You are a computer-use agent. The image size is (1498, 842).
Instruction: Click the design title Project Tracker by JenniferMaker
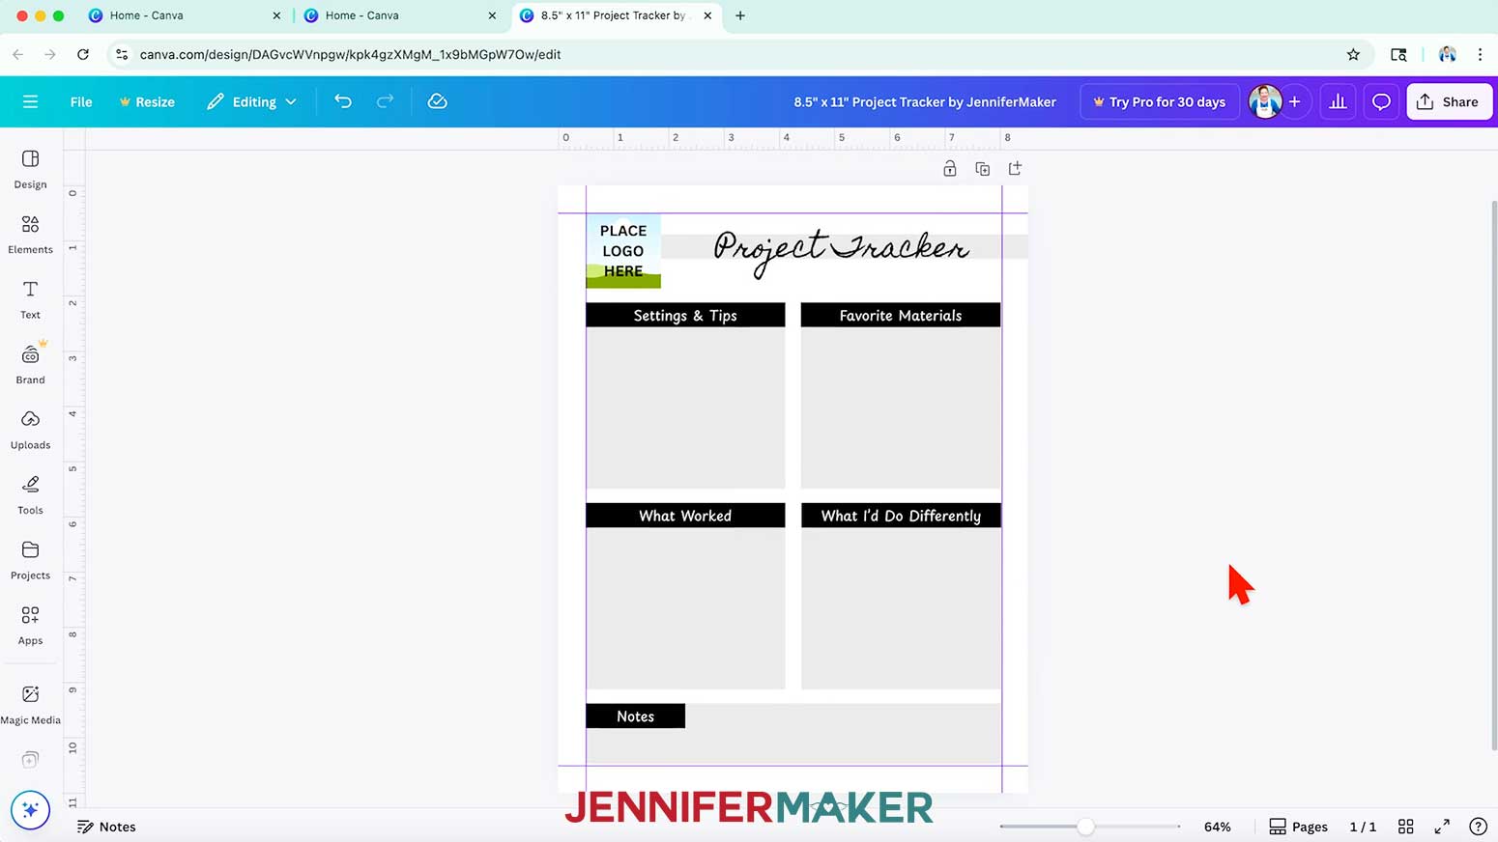point(925,101)
